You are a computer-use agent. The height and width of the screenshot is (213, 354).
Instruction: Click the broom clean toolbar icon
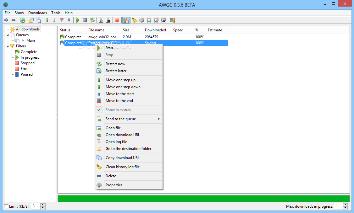point(135,20)
